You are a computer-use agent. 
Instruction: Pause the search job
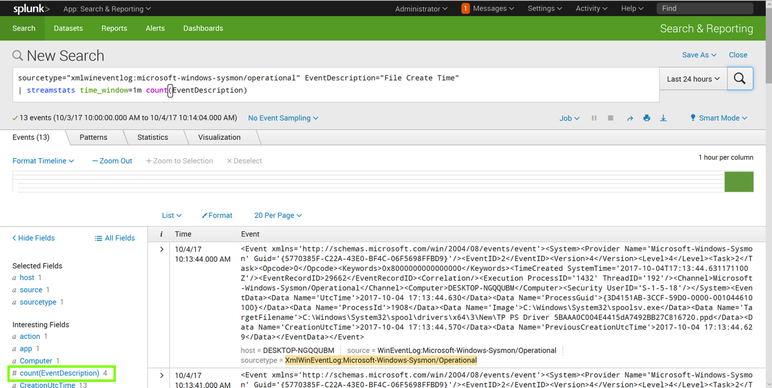(594, 118)
